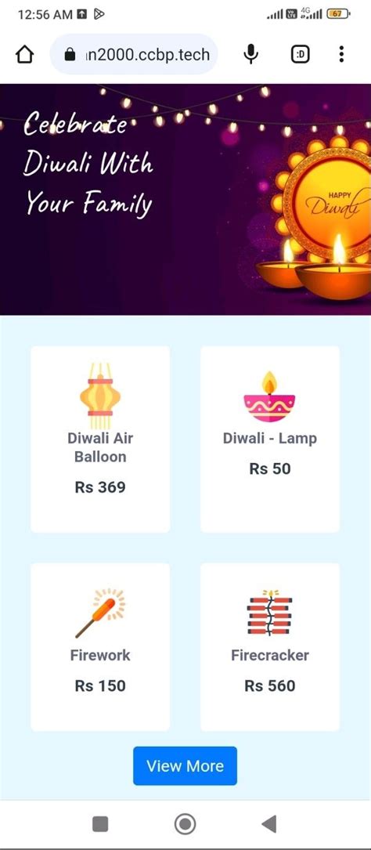Tap the battery indicator in status bar
Image resolution: width=371 pixels, height=850 pixels.
tap(338, 14)
